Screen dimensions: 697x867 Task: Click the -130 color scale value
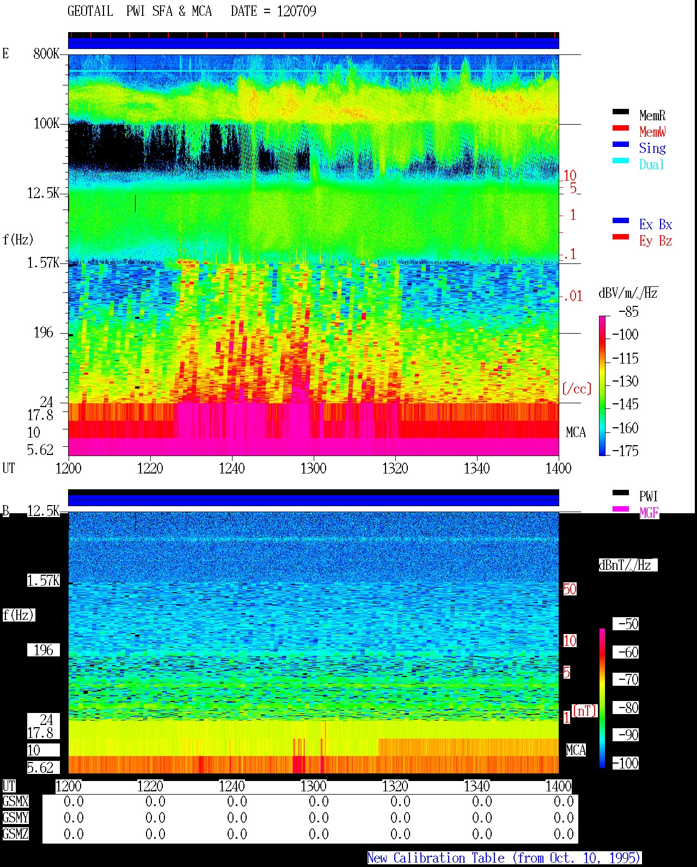coord(625,381)
